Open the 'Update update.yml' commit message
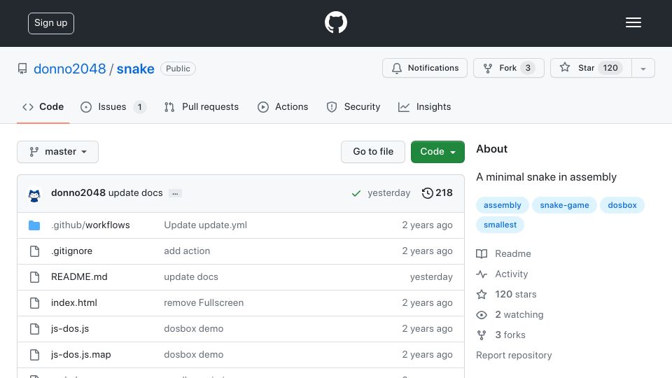 (205, 225)
